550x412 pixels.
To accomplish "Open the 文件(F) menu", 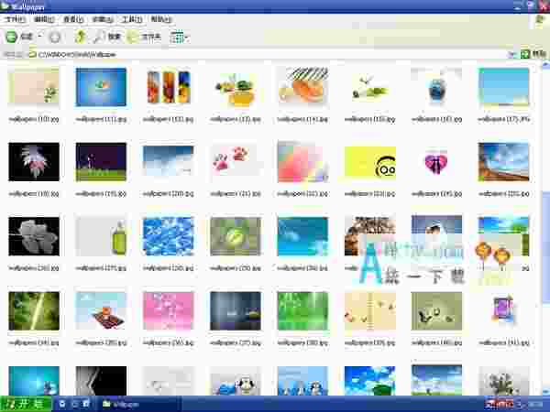I will point(15,19).
